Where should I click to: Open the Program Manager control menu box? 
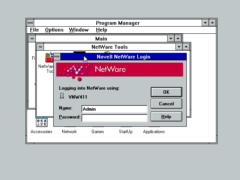tap(30, 23)
